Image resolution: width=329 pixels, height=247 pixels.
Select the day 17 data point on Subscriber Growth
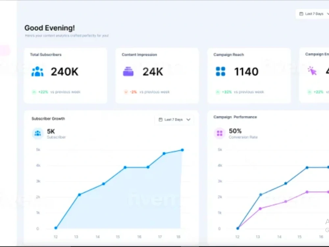click(x=164, y=153)
